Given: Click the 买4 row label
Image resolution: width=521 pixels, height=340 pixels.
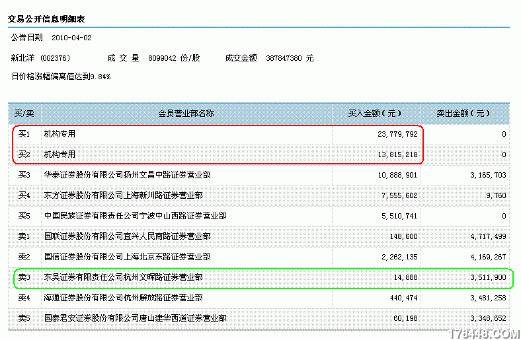Looking at the screenshot, I should 24,195.
